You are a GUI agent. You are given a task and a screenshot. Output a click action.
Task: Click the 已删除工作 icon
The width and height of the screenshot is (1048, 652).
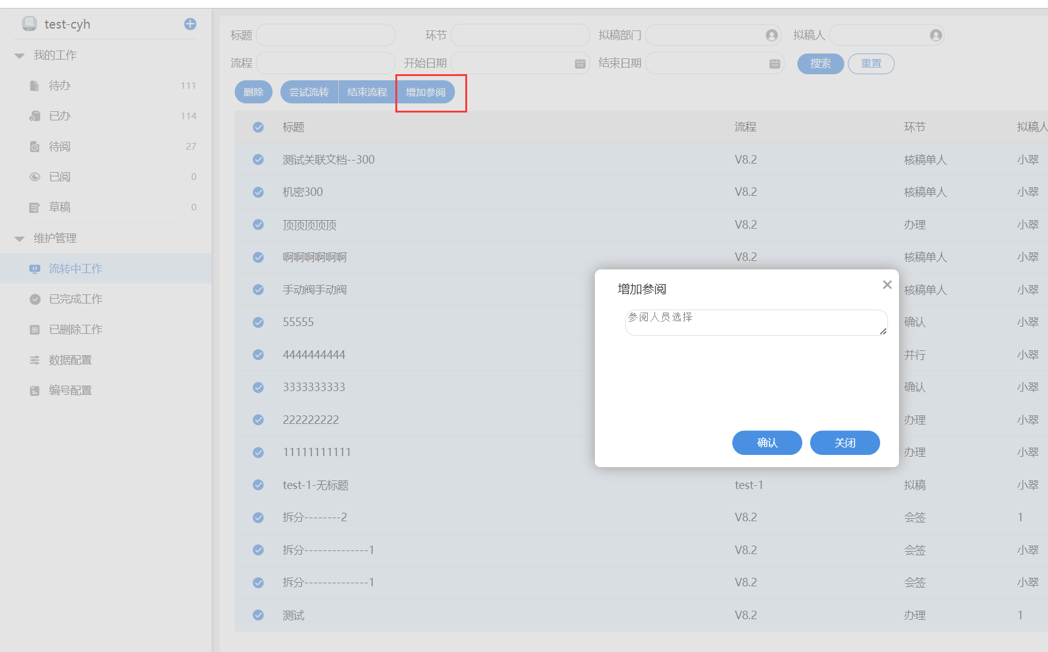(x=35, y=330)
